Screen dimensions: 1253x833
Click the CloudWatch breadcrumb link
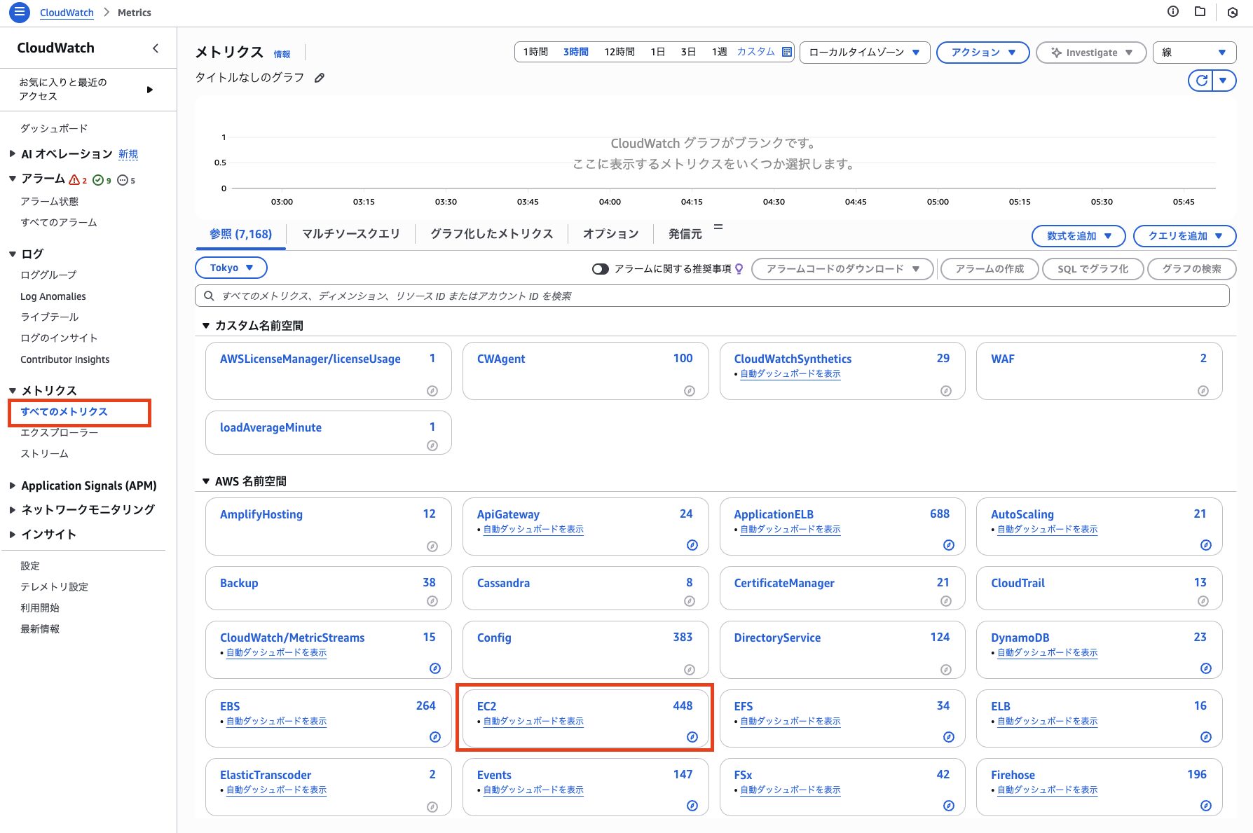point(67,13)
